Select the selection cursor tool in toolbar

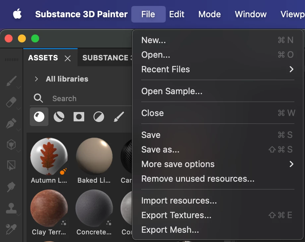[11, 165]
